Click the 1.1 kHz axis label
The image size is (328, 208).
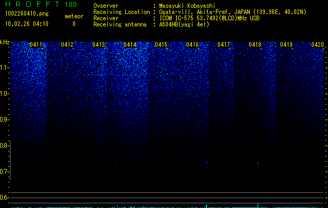point(4,68)
